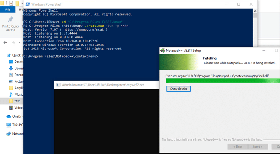The height and width of the screenshot is (154, 280).
Task: Open the Music note icon in the sidebar
Action: tap(11, 94)
